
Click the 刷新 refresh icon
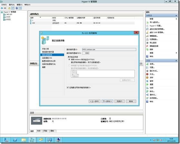tap(147, 49)
